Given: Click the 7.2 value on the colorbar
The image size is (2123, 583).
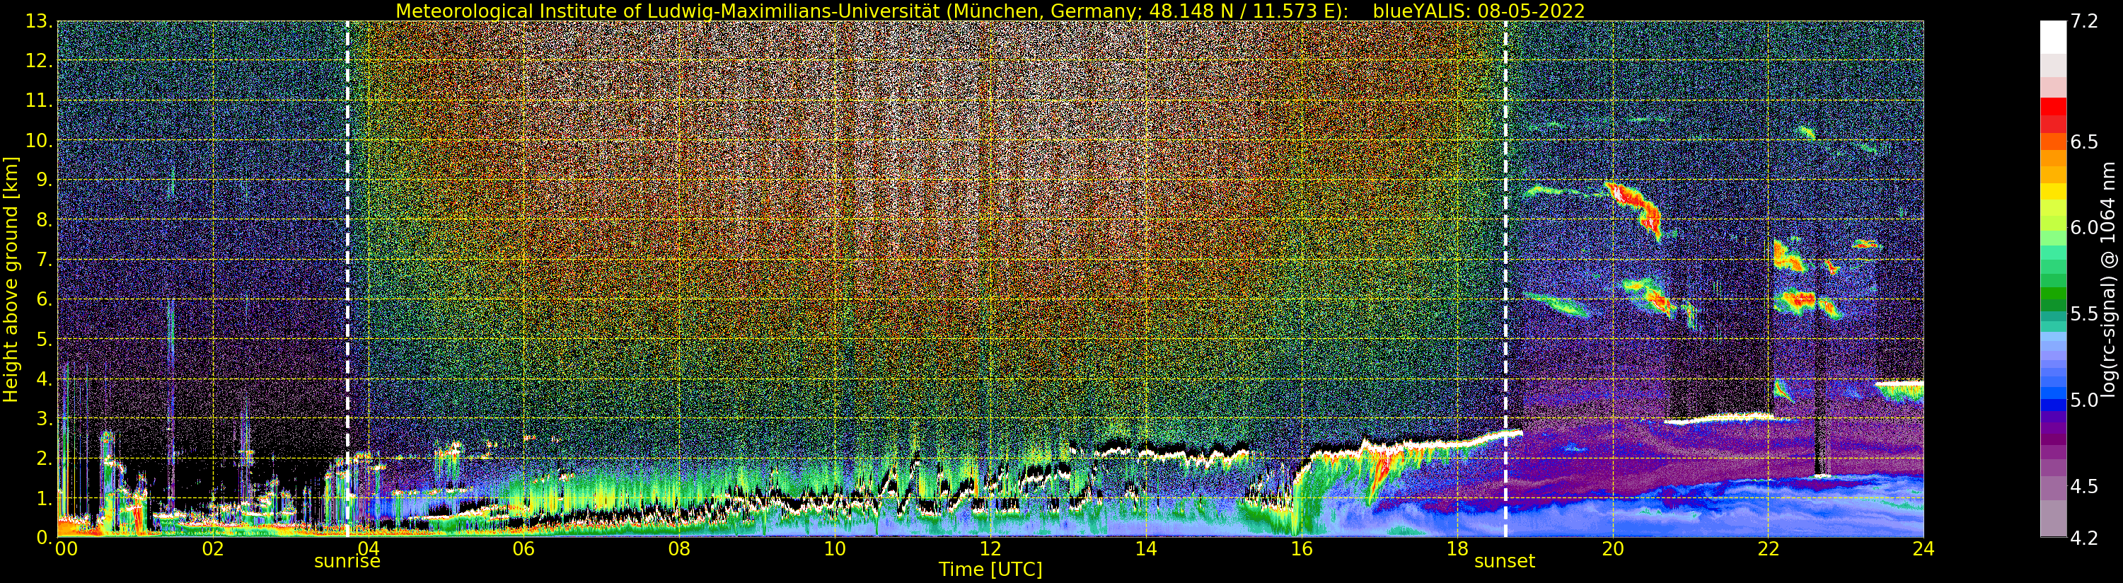Looking at the screenshot, I should coord(2084,21).
